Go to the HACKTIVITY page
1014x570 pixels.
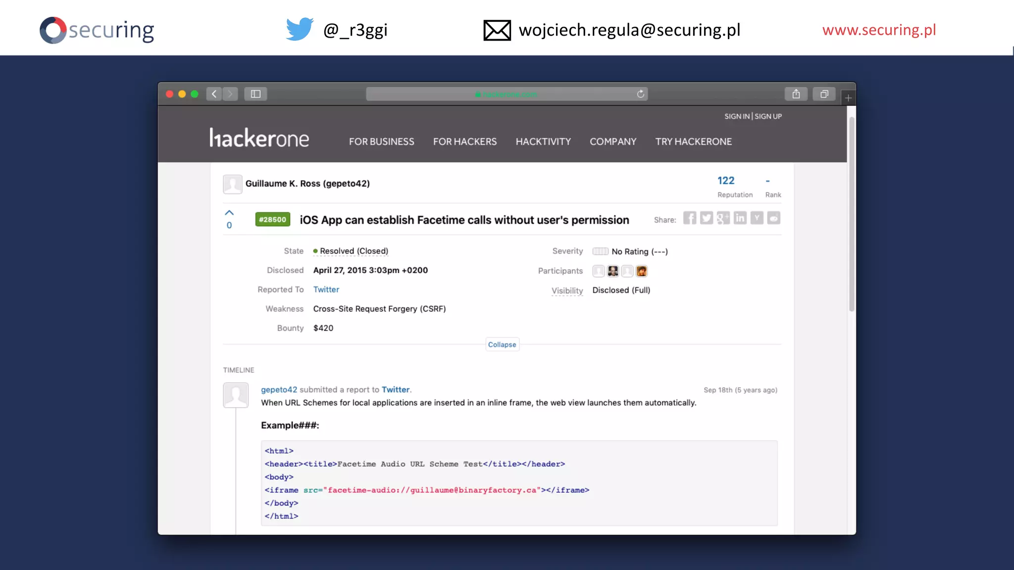click(543, 142)
